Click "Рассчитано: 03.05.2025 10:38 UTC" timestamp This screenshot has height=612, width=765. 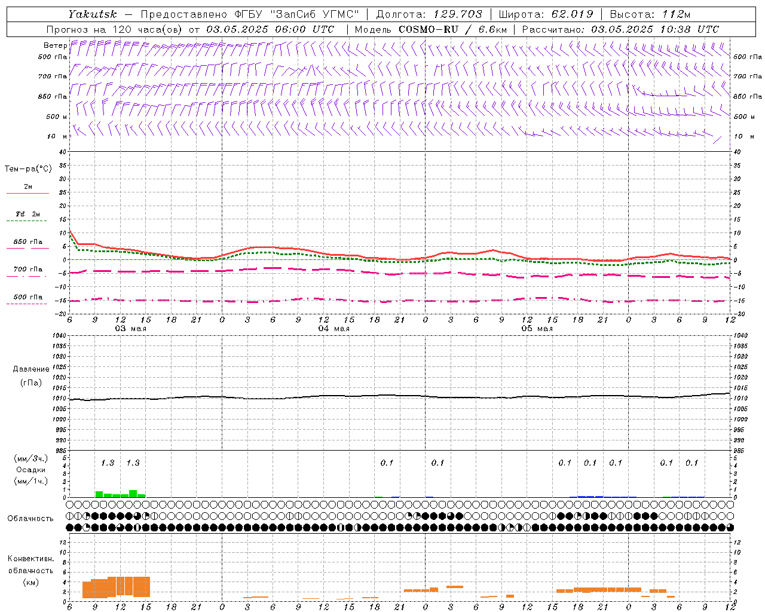620,29
